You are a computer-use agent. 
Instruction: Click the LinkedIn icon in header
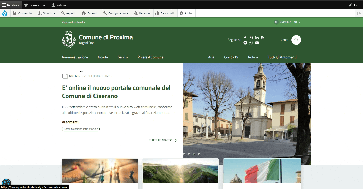coord(257,38)
